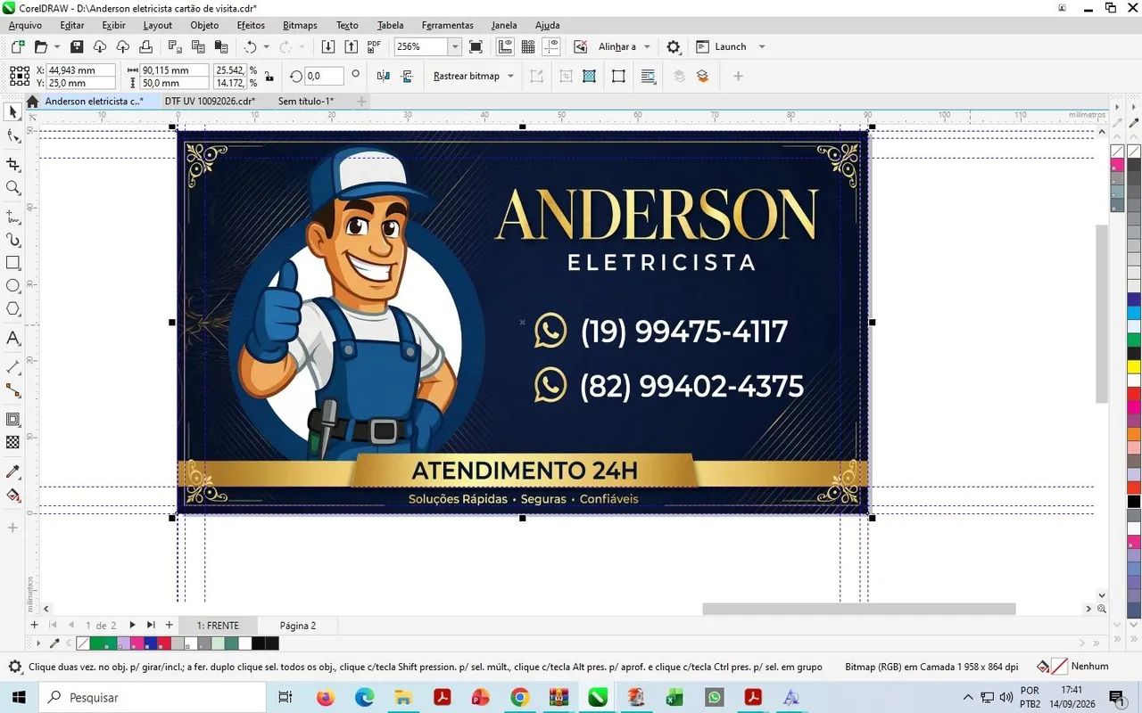Select the Color Eyedropper tool in toolbox
The image size is (1142, 713).
12,471
